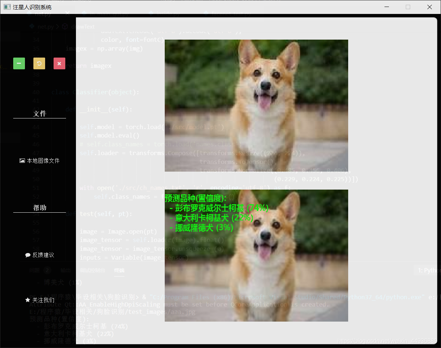This screenshot has height=348, width=441.
Task: Maximize the 汪星人识别系统 window
Action: [x=408, y=7]
